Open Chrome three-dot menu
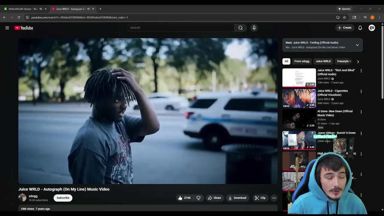Screen dimensions: 384x216 [379, 17]
